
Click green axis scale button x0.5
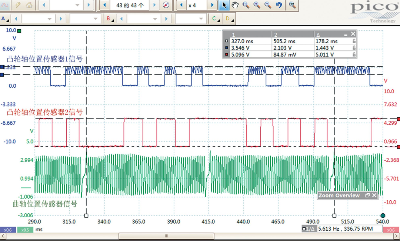(25, 230)
